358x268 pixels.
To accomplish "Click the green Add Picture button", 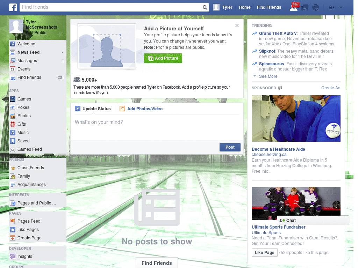I will pos(163,58).
